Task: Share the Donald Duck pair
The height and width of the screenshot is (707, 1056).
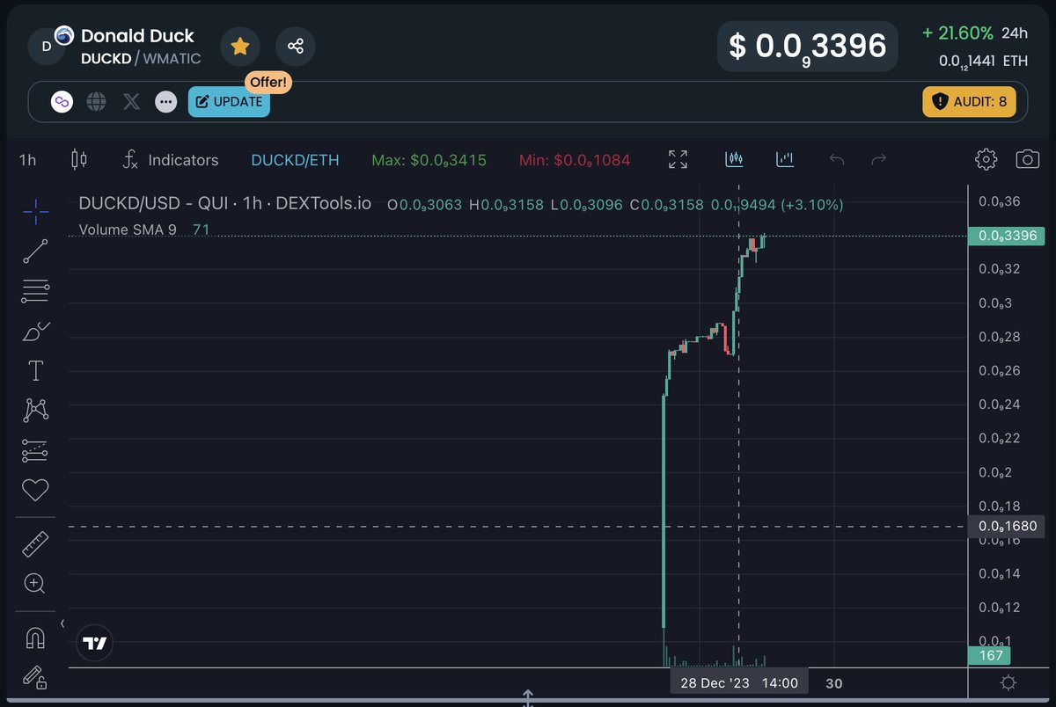Action: click(x=296, y=47)
